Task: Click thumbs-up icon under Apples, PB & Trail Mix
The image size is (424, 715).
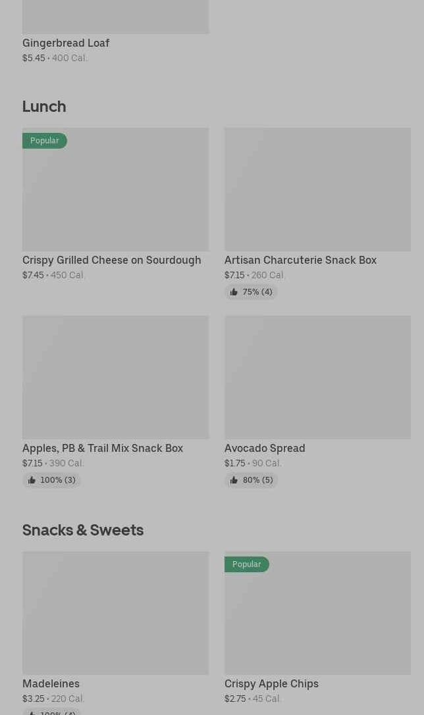Action: tap(32, 480)
